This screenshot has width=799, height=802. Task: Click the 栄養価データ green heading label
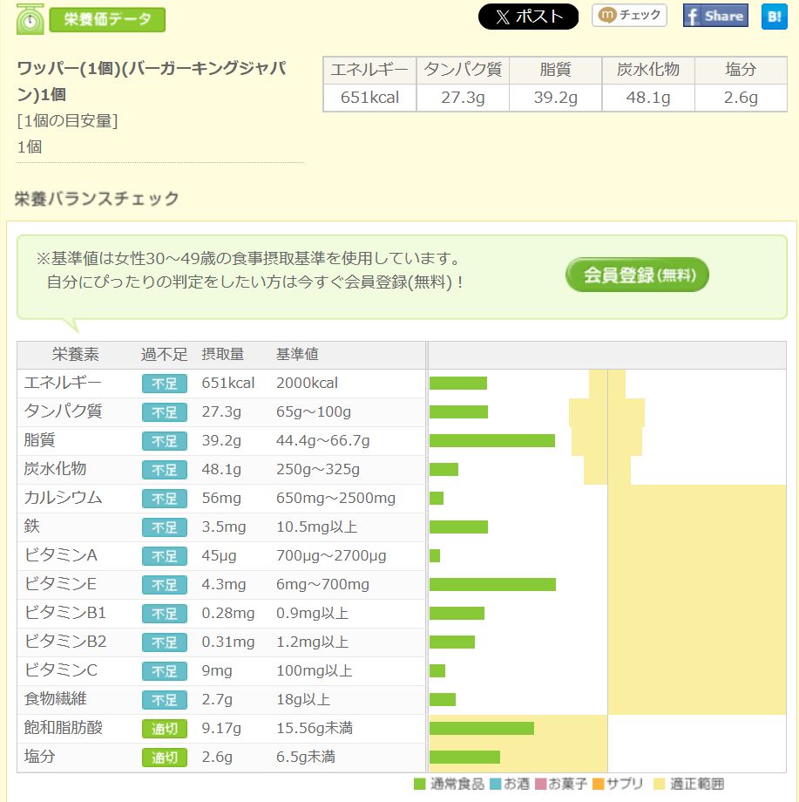coord(107,19)
